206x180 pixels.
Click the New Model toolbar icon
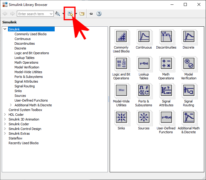pos(70,14)
